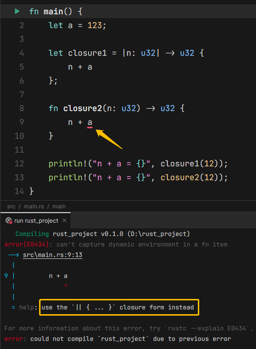256x349 pixels.
Task: Click line number 2 in the gutter
Action: (x=21, y=25)
